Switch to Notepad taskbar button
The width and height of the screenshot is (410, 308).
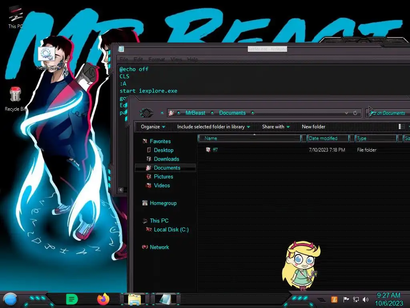pyautogui.click(x=166, y=299)
